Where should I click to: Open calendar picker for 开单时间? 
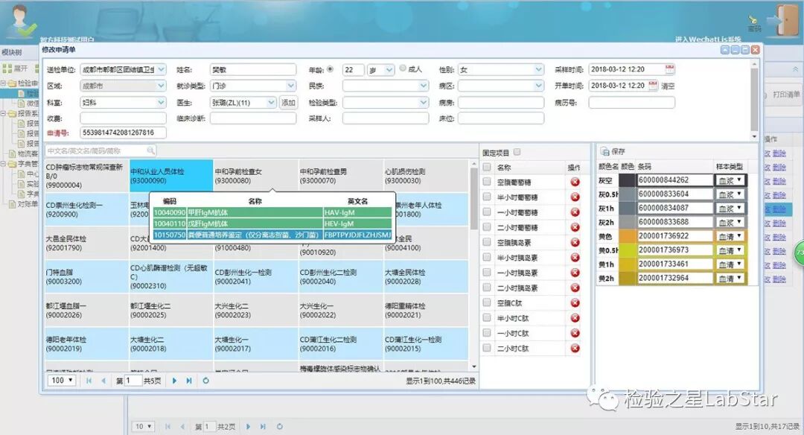(653, 86)
